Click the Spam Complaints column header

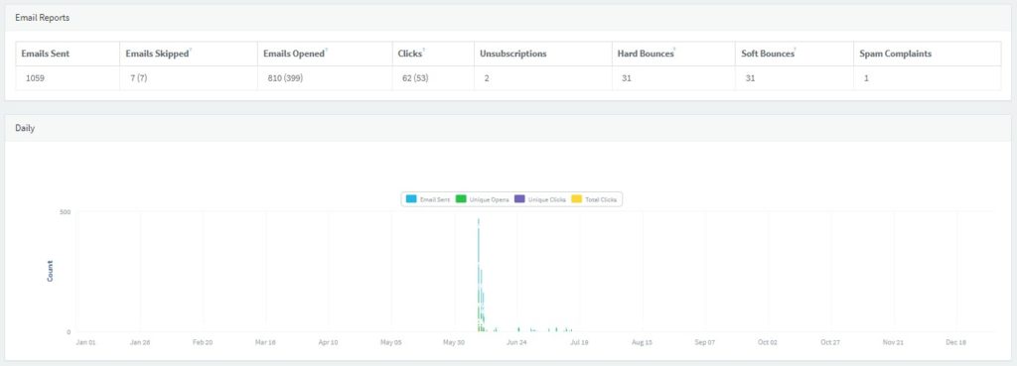pos(896,54)
